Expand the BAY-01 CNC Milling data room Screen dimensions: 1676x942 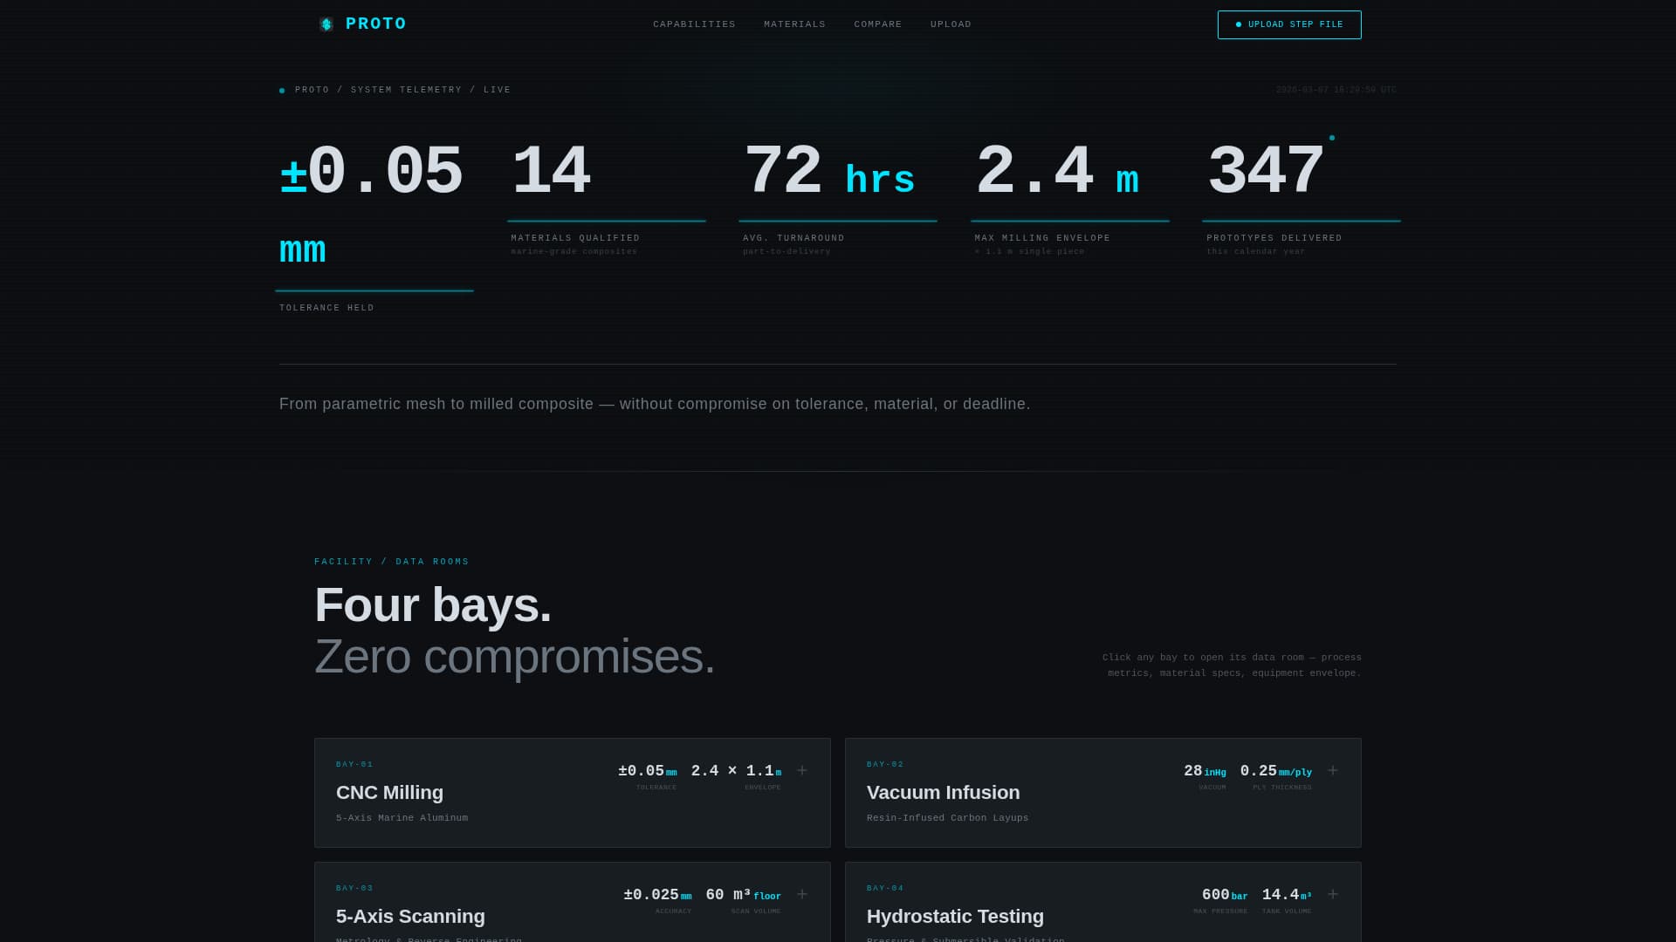(572, 793)
